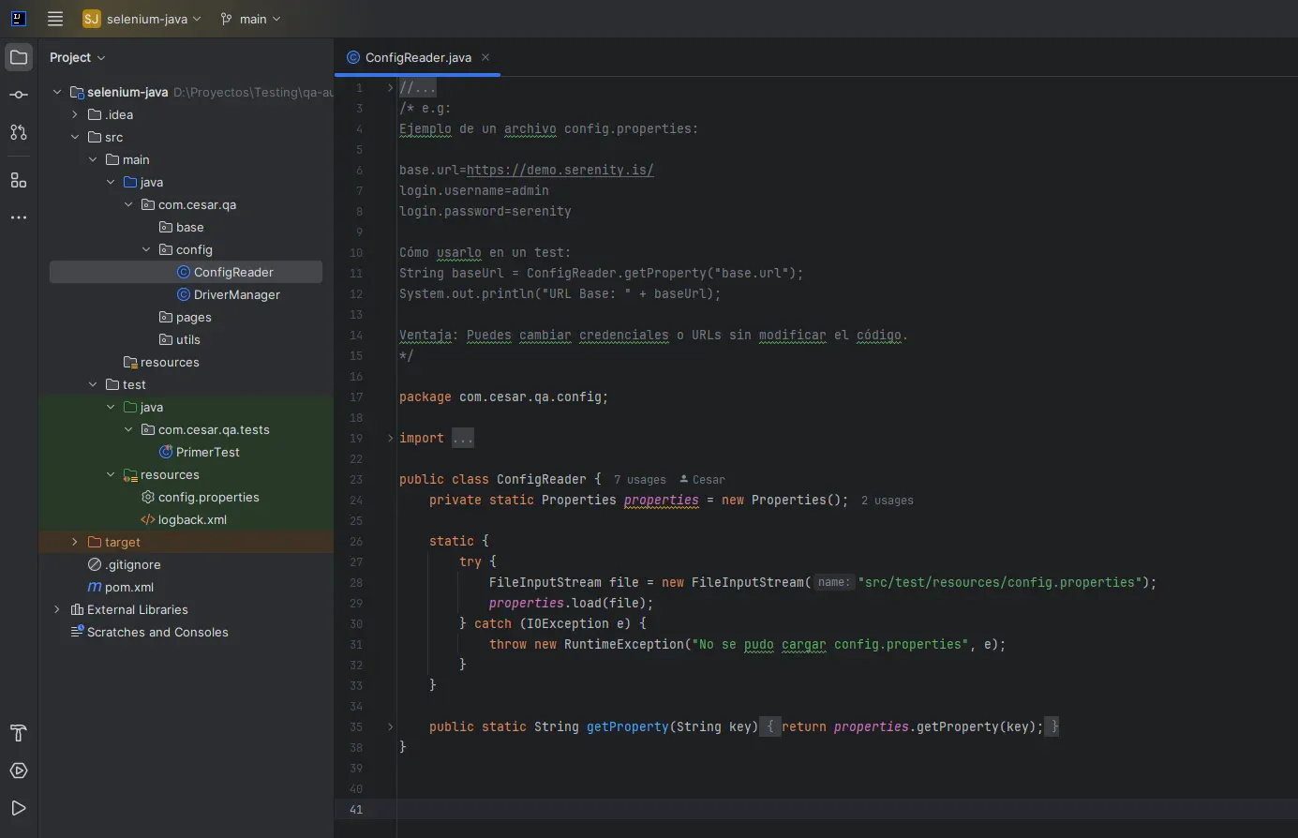Show more tool windows via ellipsis icon

coord(19,217)
